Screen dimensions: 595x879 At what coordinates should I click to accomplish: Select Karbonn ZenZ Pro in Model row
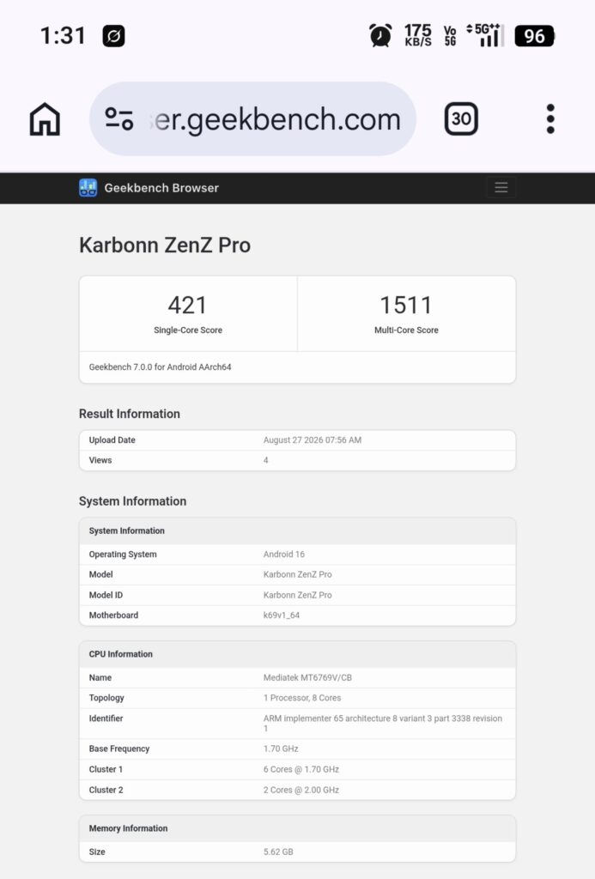point(297,574)
